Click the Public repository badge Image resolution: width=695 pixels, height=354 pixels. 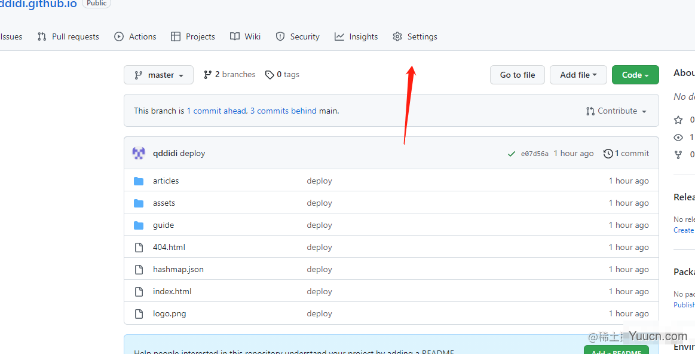coord(96,3)
